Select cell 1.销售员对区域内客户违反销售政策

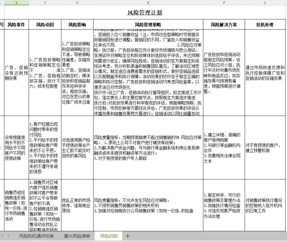(x=45, y=205)
